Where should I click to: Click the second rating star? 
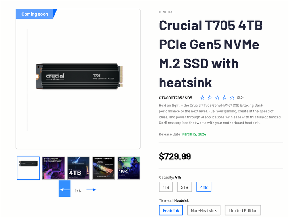tap(210, 98)
